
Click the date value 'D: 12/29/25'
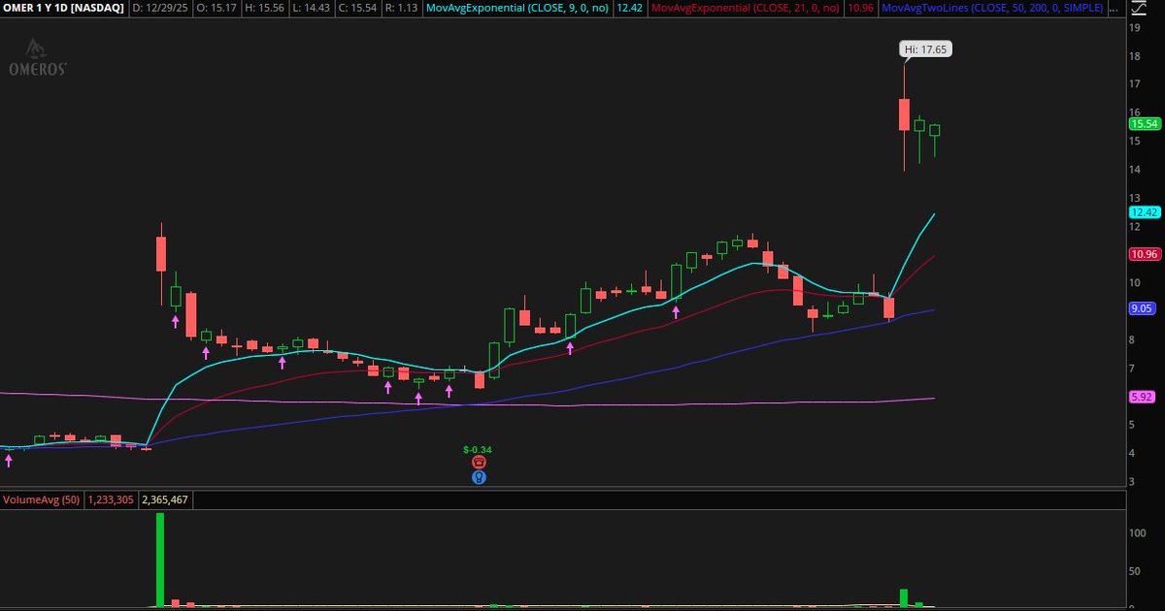160,8
